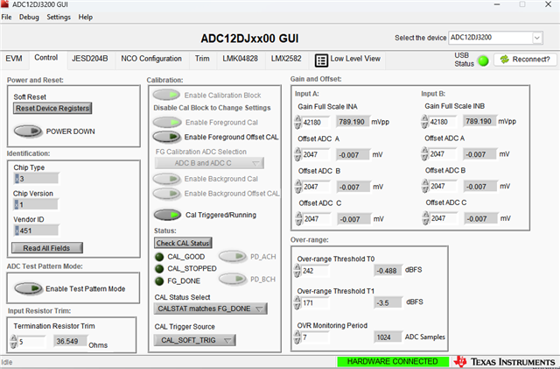Click stepper for Input B Offset ADC C
Screen dimensions: 560x369
(x=425, y=218)
